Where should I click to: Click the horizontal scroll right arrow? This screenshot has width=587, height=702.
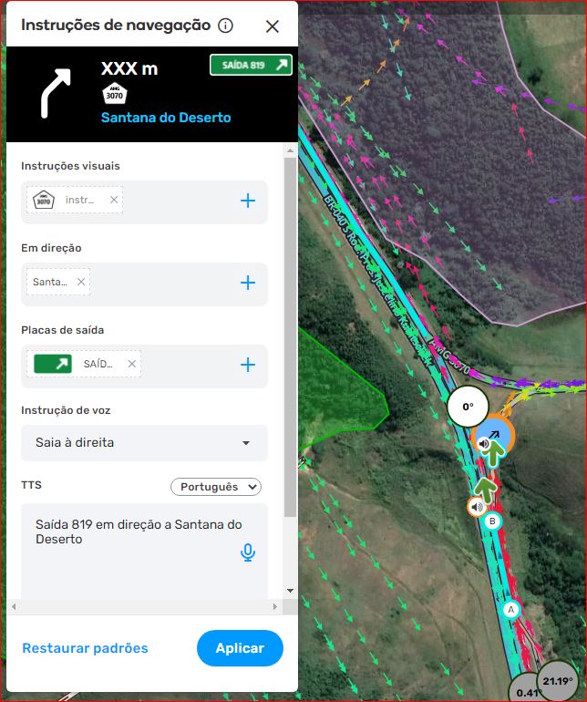click(x=275, y=606)
